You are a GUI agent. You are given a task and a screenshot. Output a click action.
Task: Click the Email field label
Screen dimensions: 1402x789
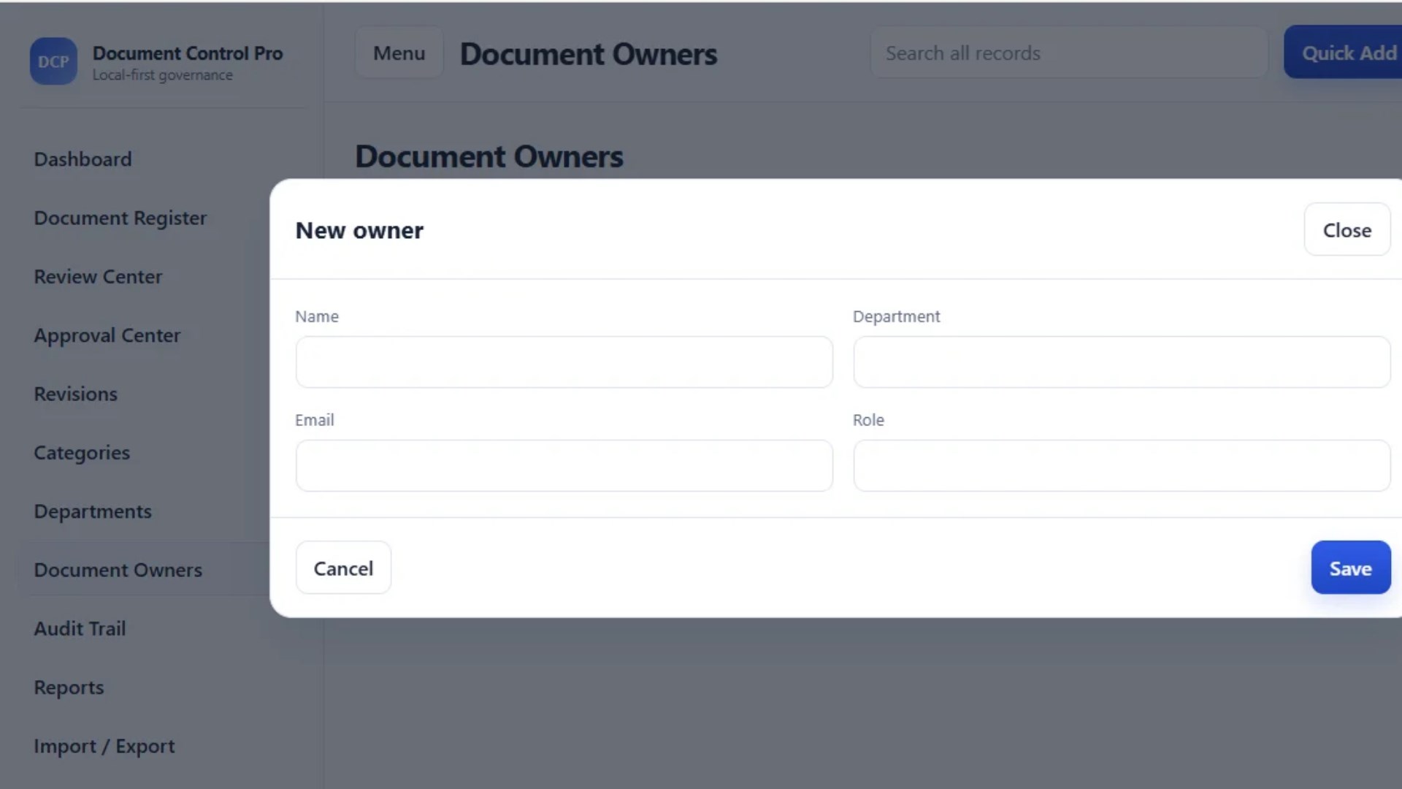(x=315, y=420)
